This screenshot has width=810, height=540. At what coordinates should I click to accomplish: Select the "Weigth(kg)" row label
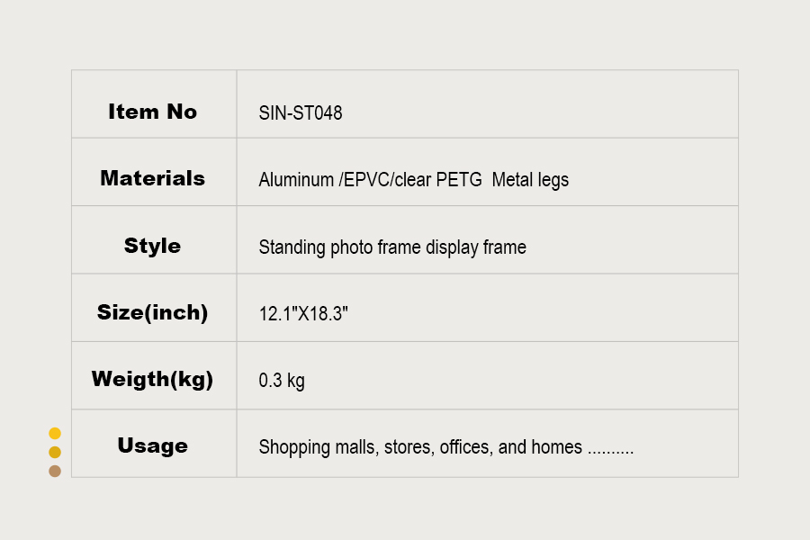click(x=152, y=379)
